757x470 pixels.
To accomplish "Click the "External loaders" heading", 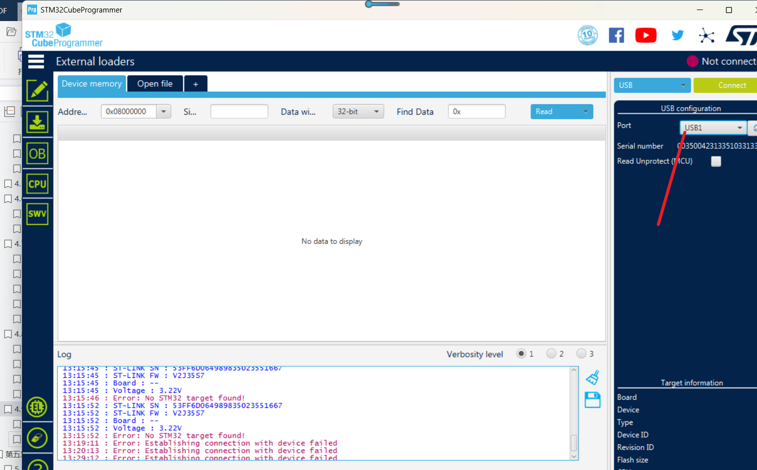I will tap(95, 62).
